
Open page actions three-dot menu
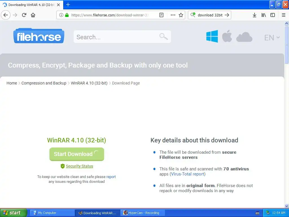tap(173, 15)
